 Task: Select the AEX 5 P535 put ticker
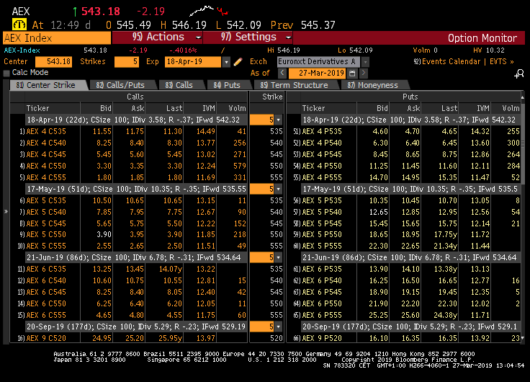coord(322,200)
